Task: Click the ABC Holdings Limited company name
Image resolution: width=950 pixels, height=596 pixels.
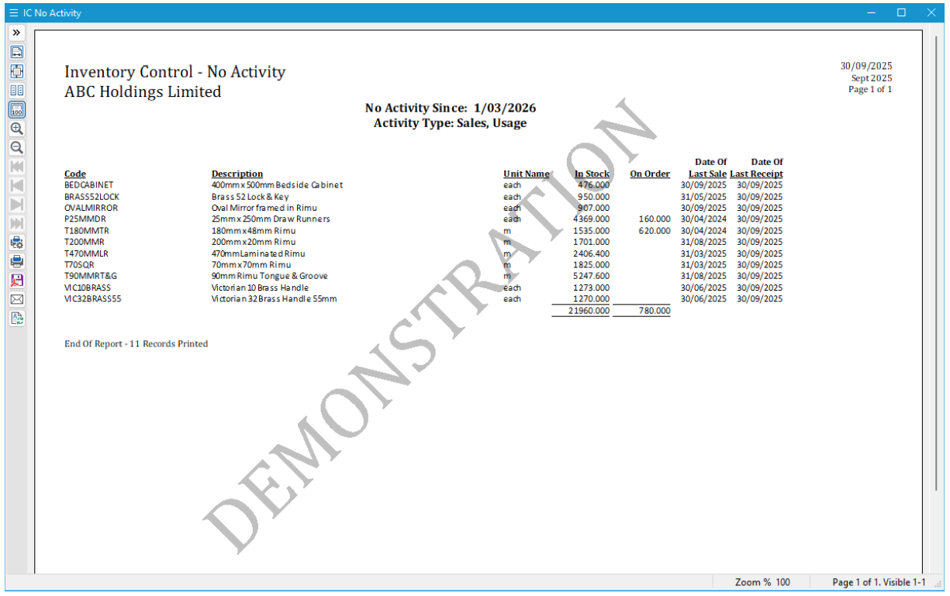Action: (143, 92)
